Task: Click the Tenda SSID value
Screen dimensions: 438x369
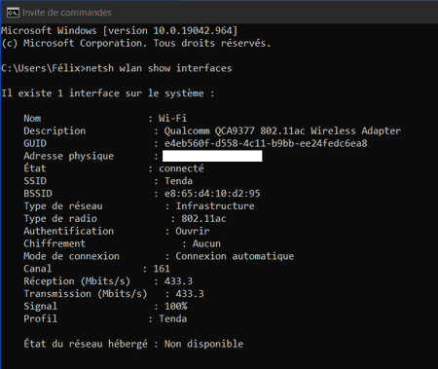Action: (x=178, y=181)
